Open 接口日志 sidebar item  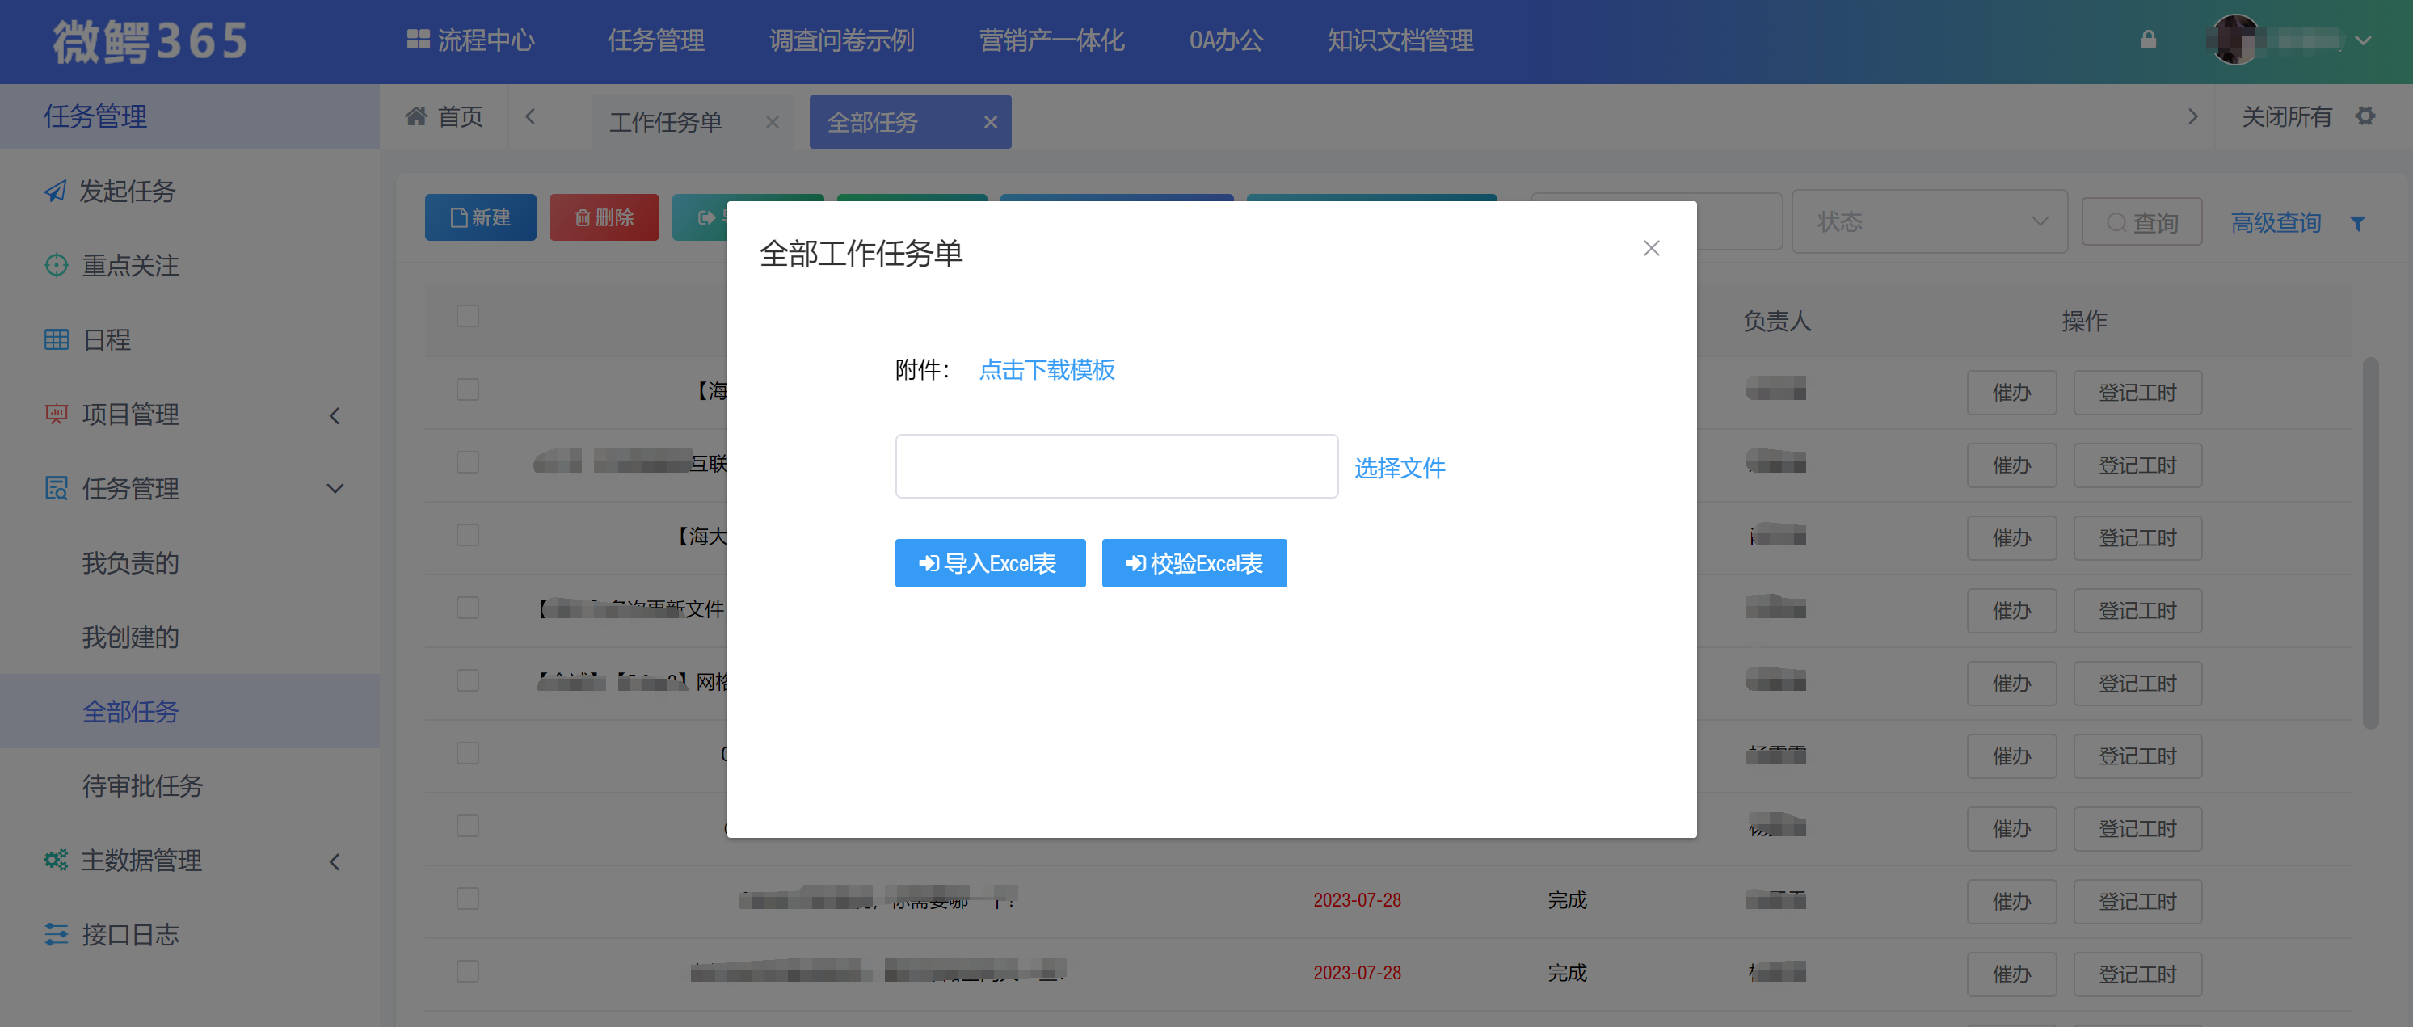coord(129,934)
